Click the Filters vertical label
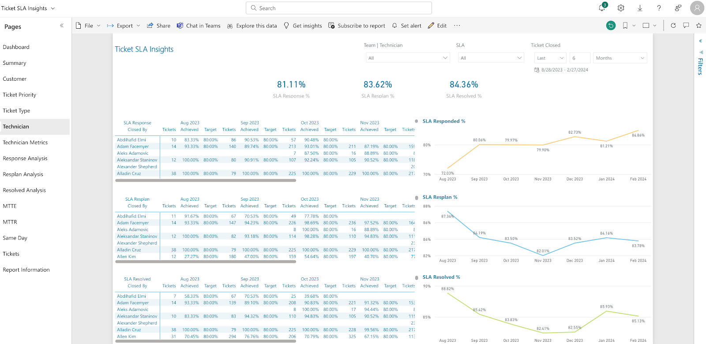 click(700, 67)
